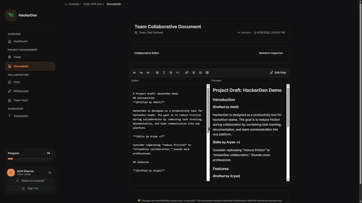Click the 'Team: Null Pointers' label
The image size is (362, 203).
151,32
